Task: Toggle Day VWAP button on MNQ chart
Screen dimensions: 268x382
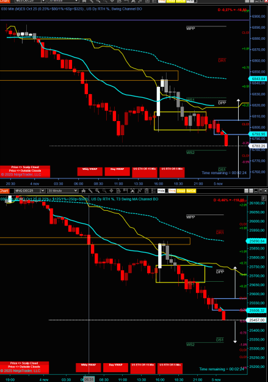Action: click(x=115, y=367)
